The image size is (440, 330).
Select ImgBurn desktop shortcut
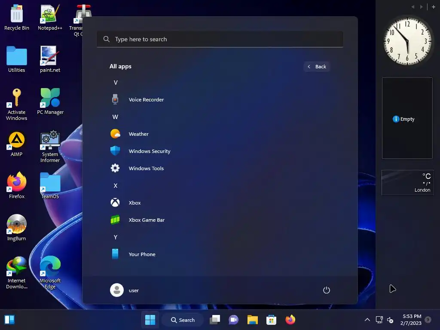click(17, 228)
